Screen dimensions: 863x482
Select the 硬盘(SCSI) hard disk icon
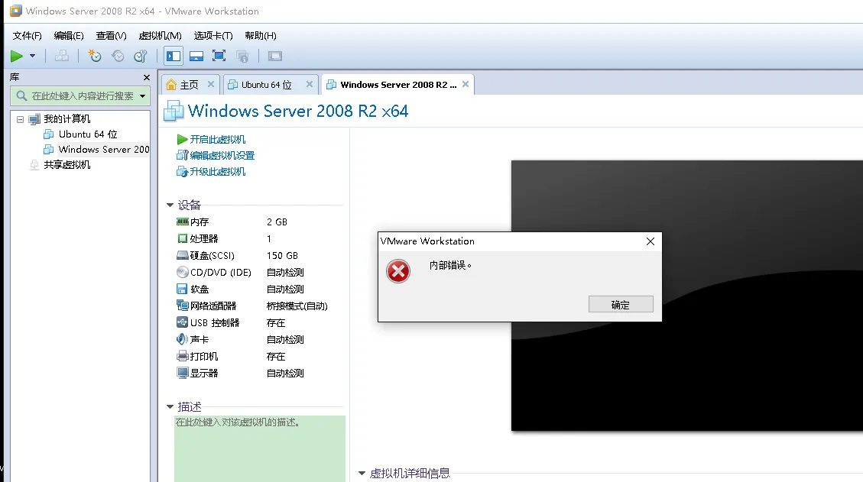[182, 255]
